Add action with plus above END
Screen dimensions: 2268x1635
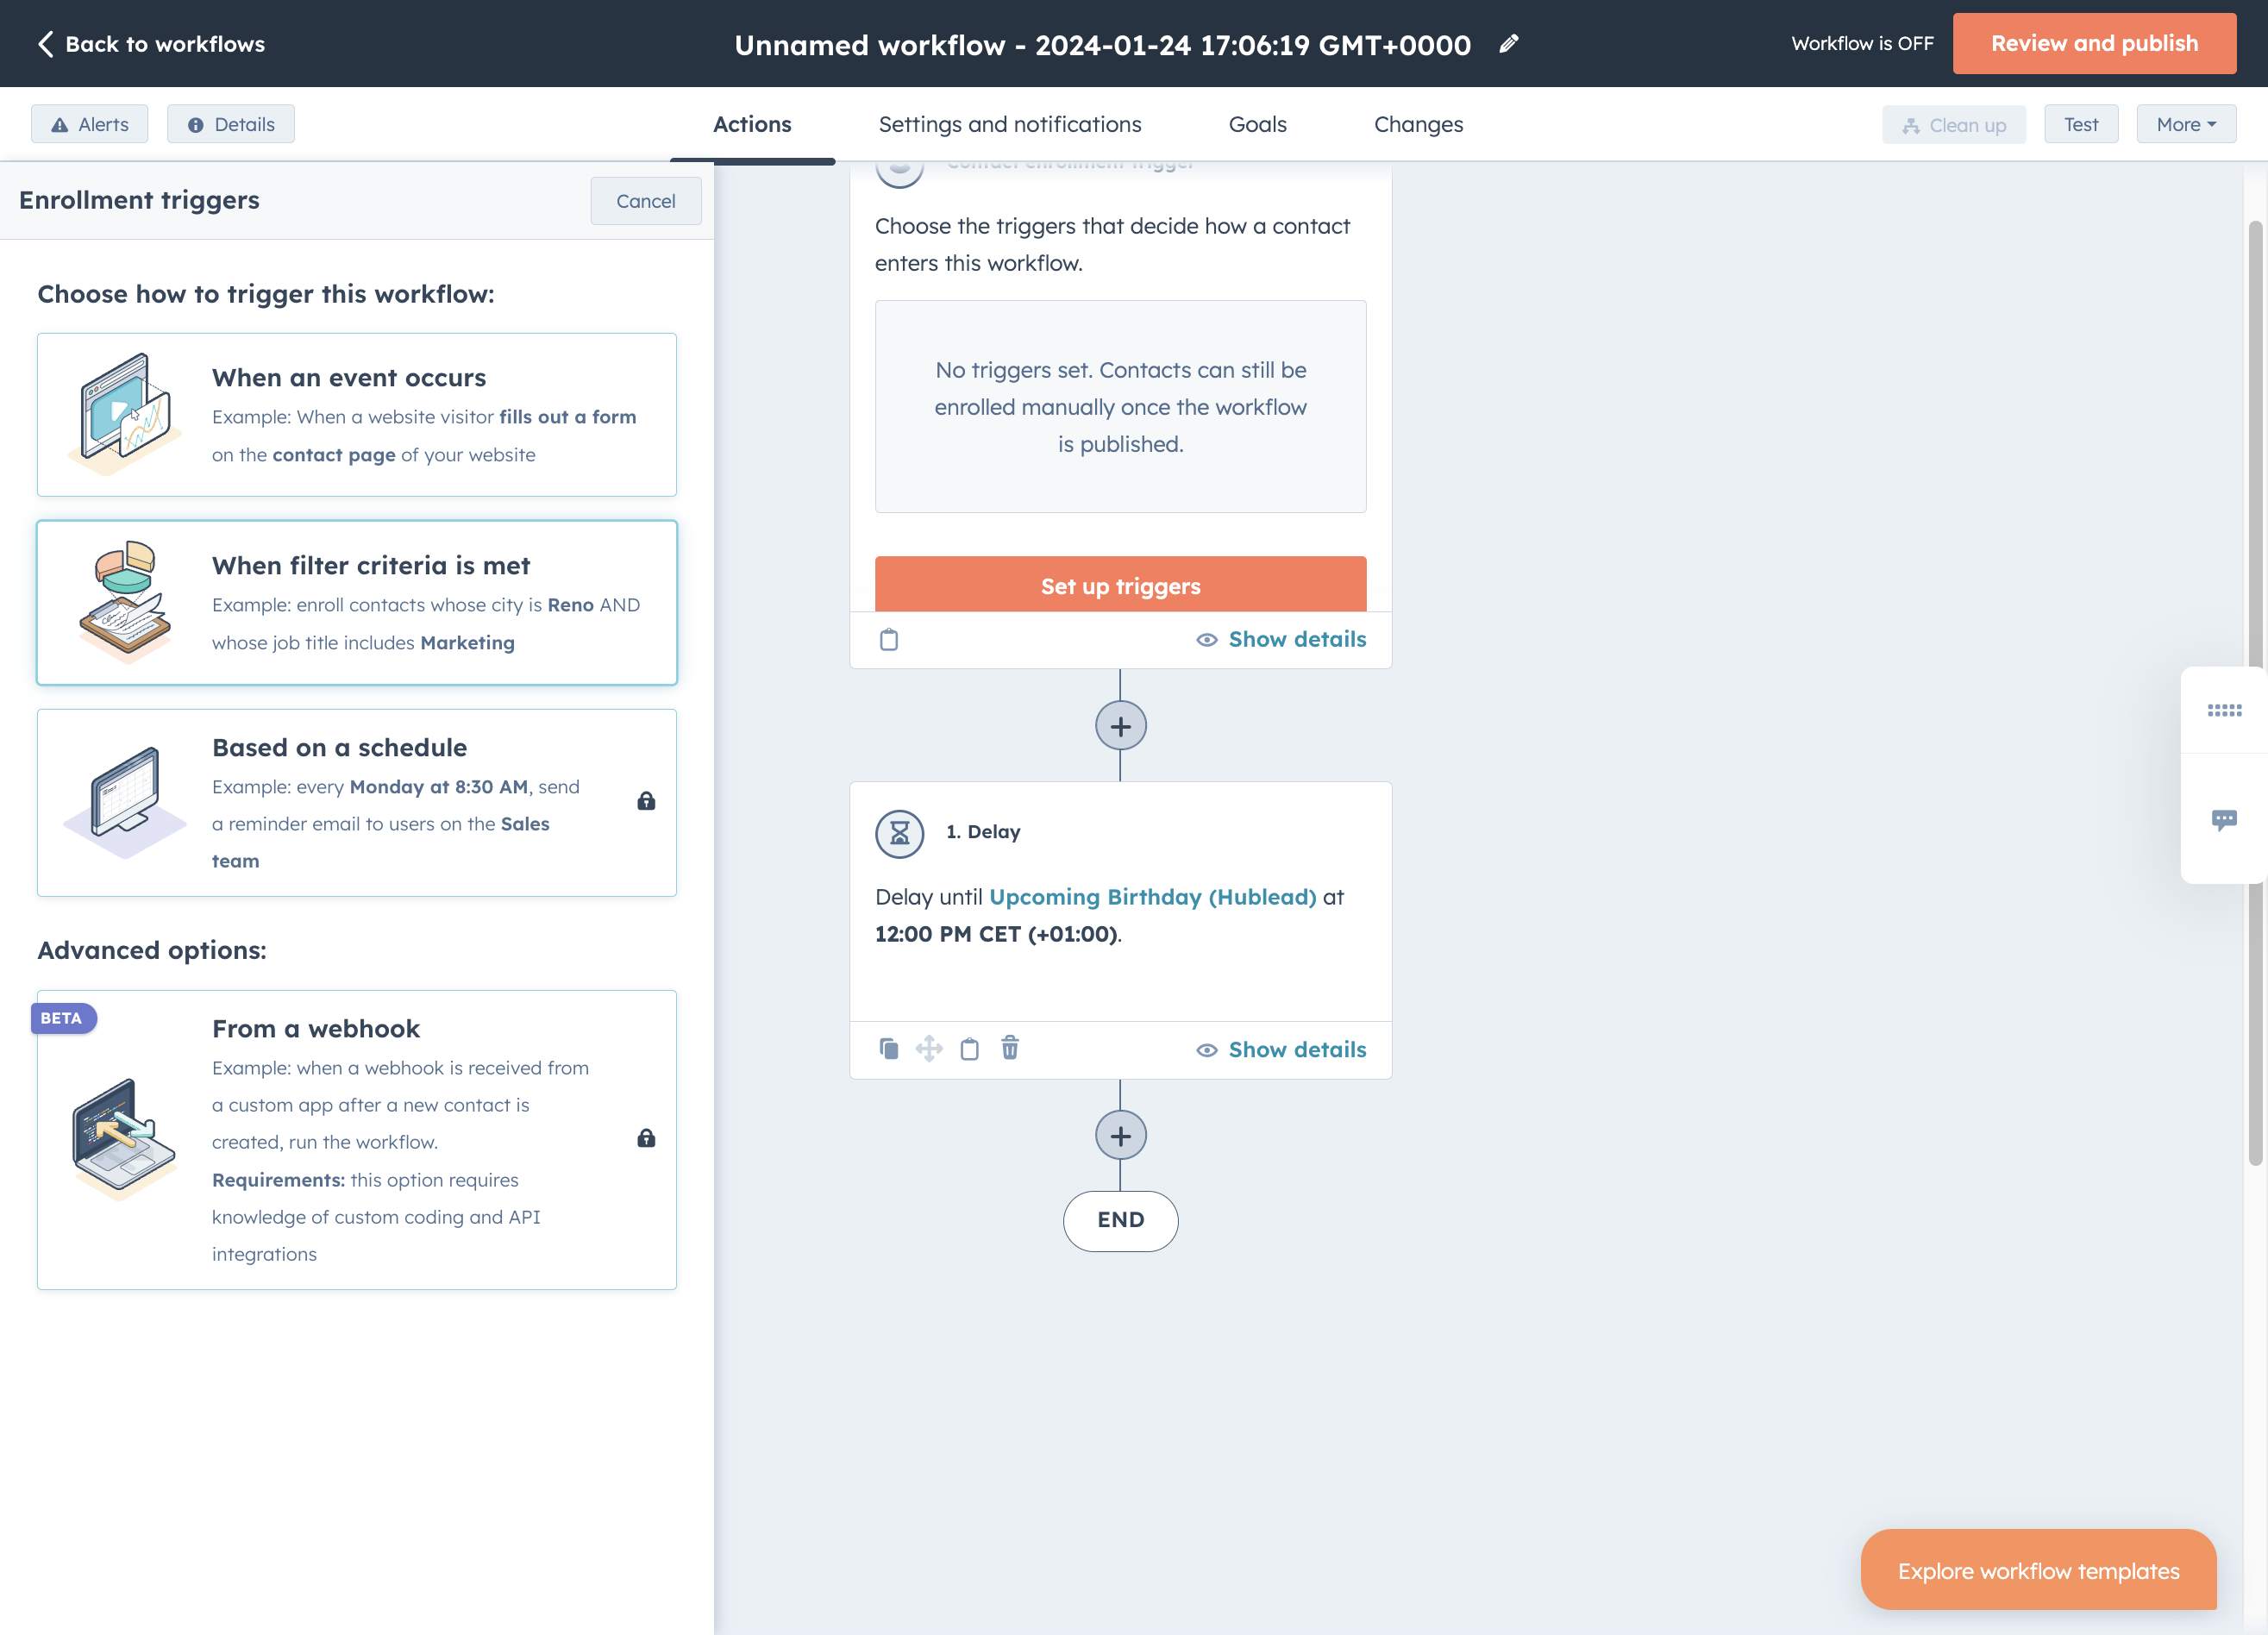coord(1120,1136)
